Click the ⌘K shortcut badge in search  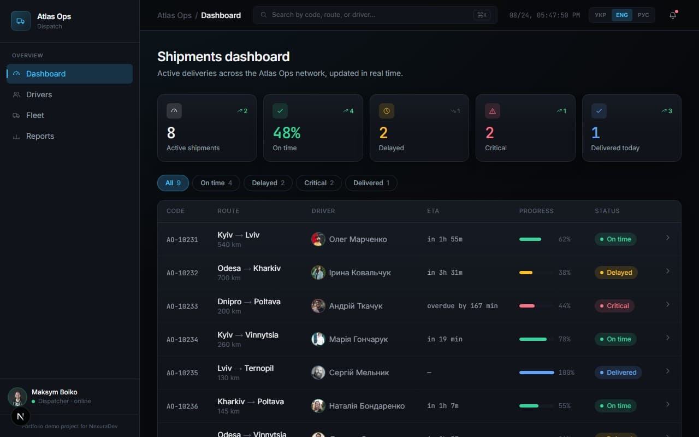482,15
